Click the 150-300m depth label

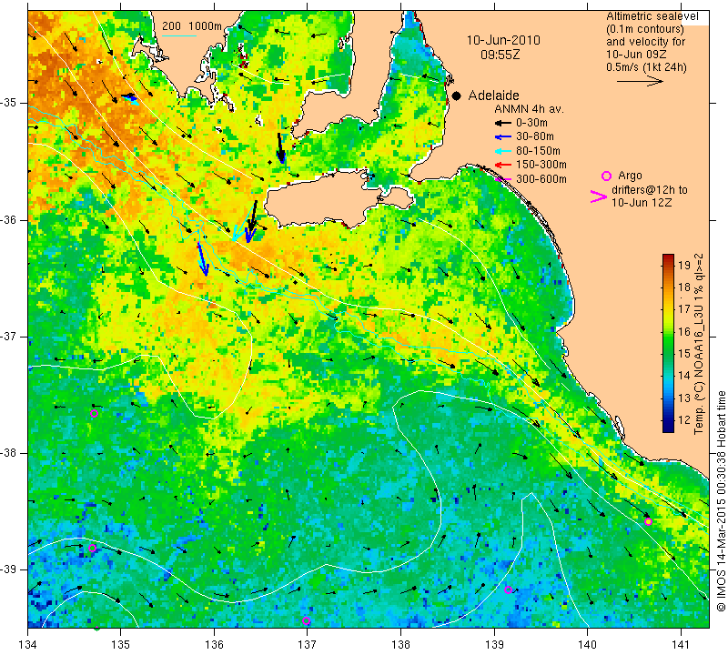541,165
